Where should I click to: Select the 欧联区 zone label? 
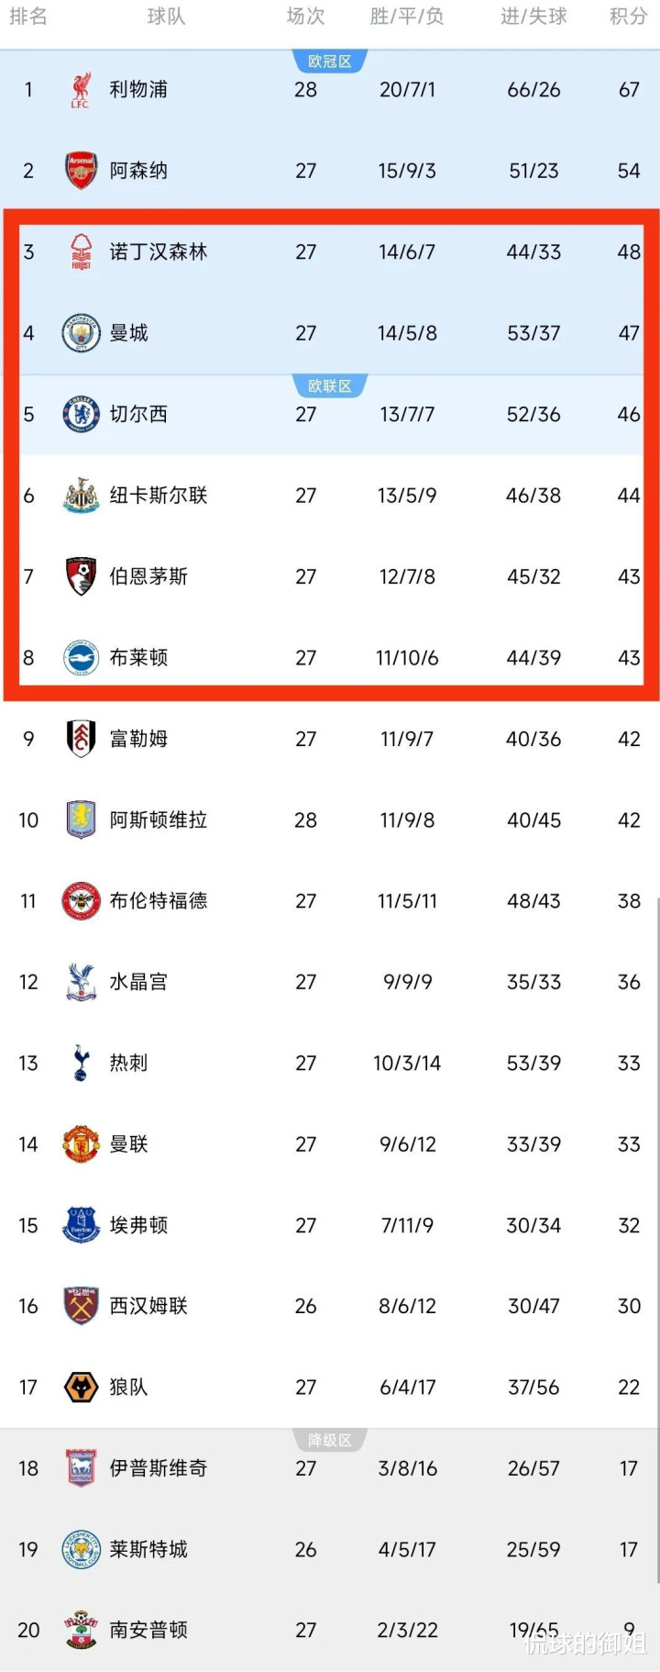pos(329,386)
